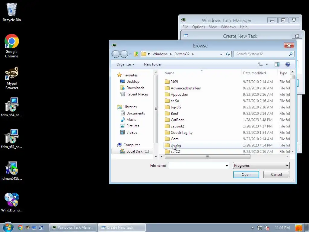Click the file list horizontal scrollbar thumb

[x=208, y=157]
